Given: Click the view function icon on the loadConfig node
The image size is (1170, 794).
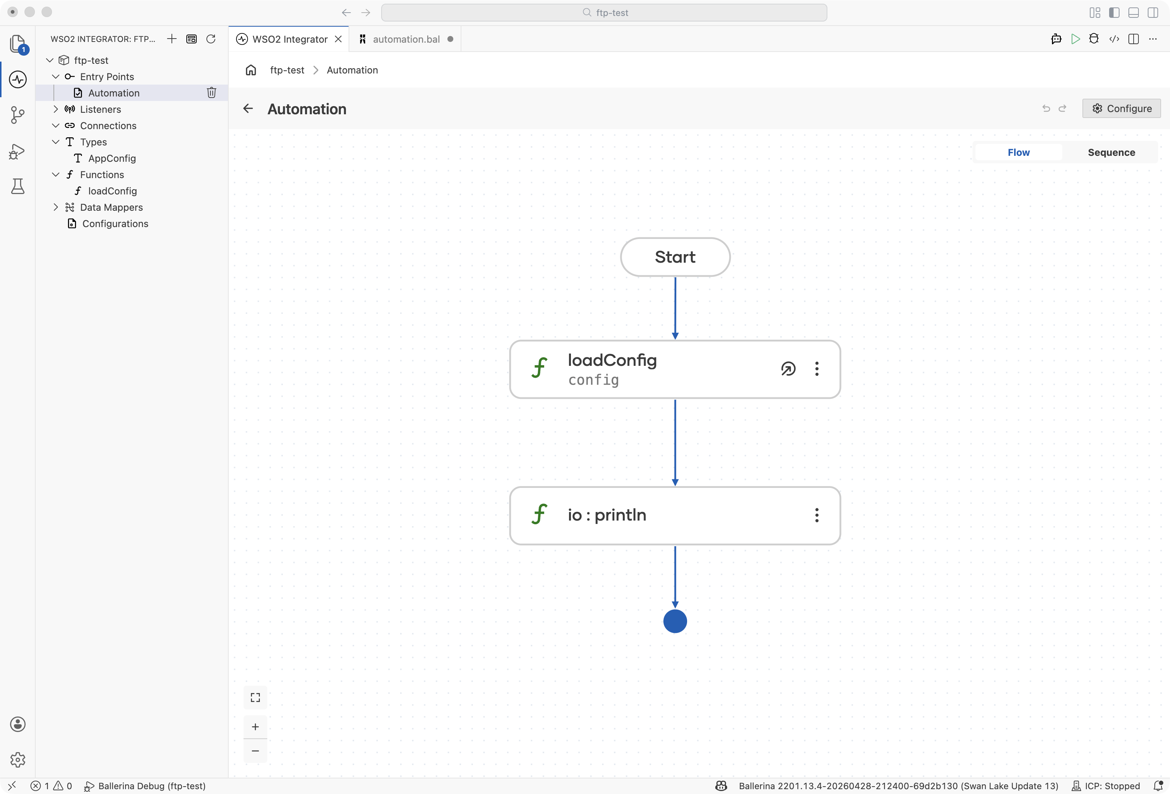Looking at the screenshot, I should coord(788,369).
